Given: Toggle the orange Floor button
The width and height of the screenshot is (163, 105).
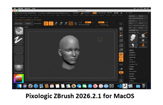Looking at the screenshot, I should coord(121,59).
